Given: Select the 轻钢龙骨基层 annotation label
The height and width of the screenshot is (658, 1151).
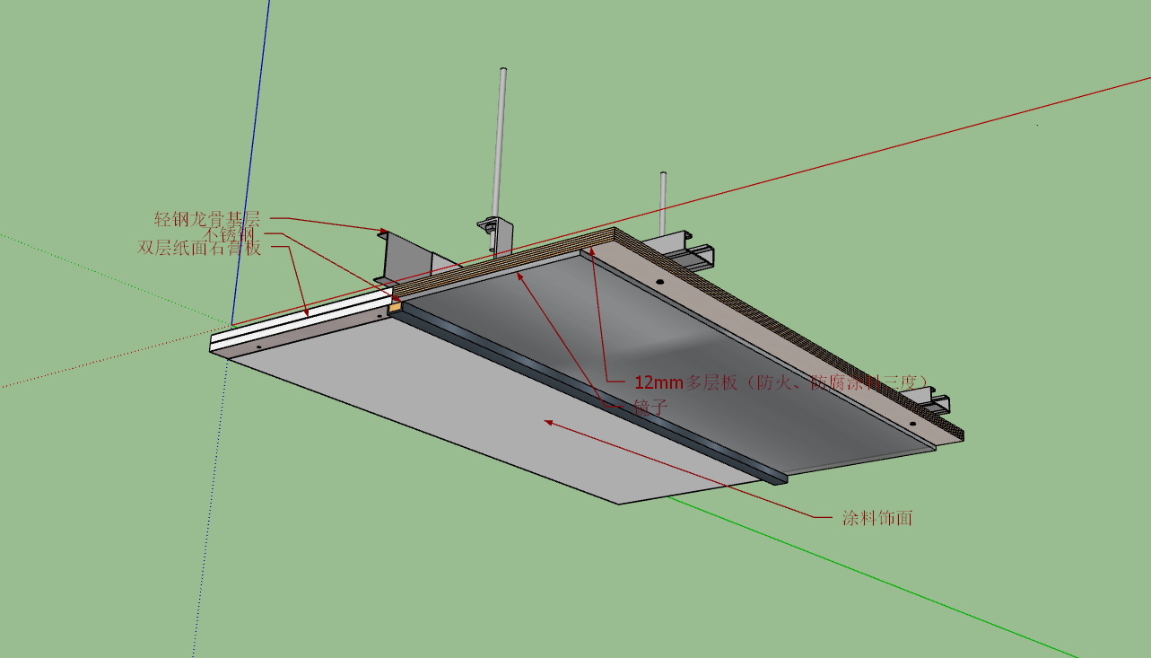Looking at the screenshot, I should (x=206, y=218).
